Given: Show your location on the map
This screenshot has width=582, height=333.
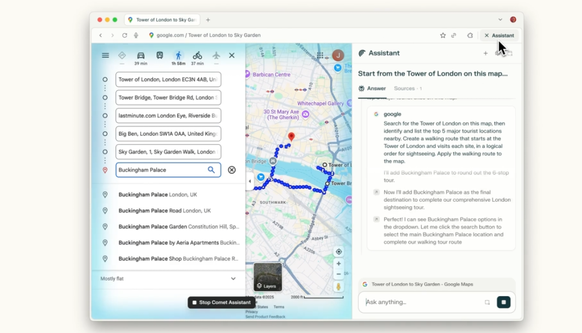Looking at the screenshot, I should coord(339,252).
